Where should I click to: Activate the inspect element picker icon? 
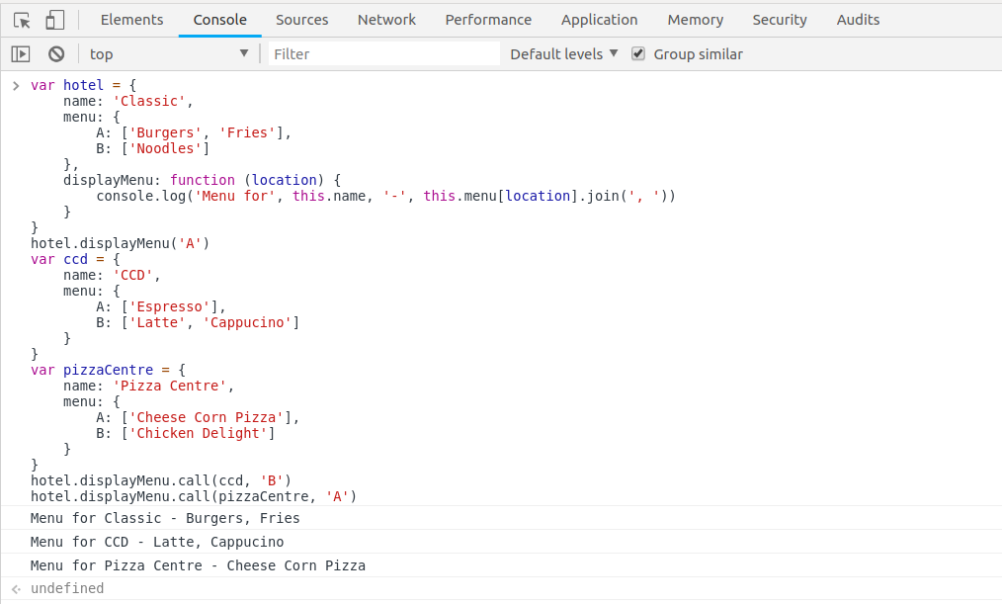tap(22, 20)
